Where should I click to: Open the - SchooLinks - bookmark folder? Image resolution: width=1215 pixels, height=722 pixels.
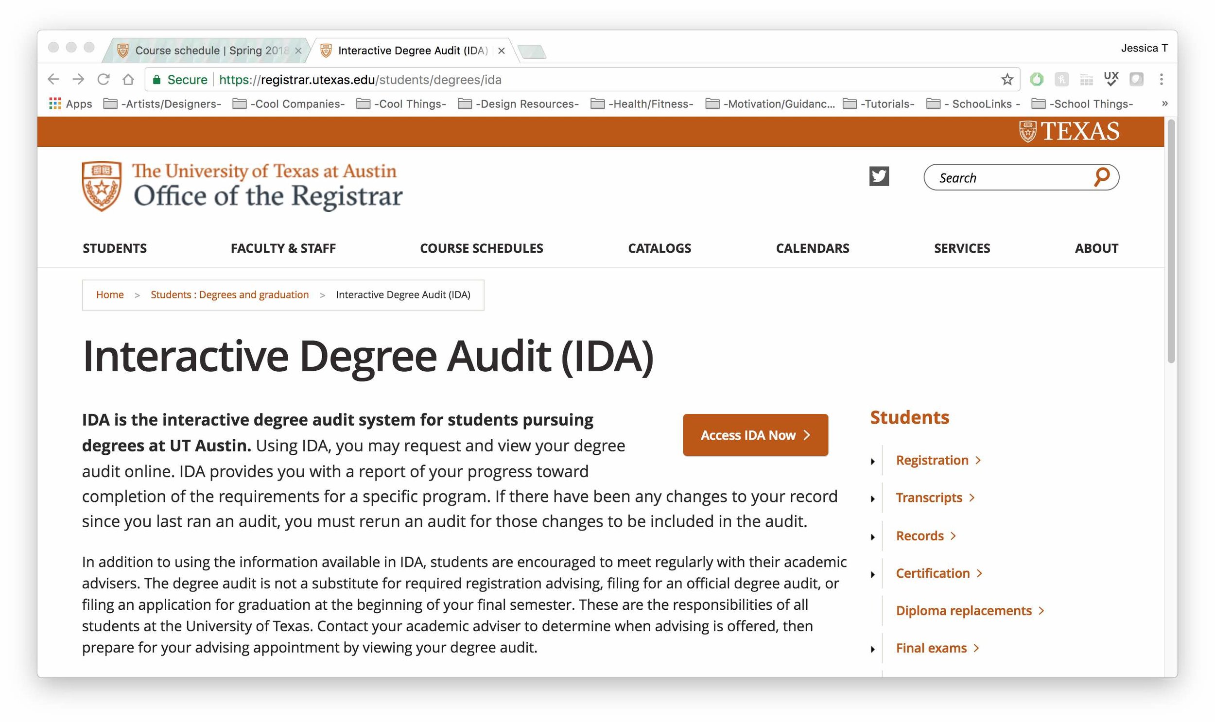[973, 103]
